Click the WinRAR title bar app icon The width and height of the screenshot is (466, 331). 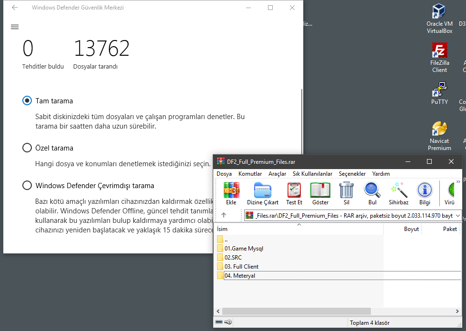coord(221,161)
